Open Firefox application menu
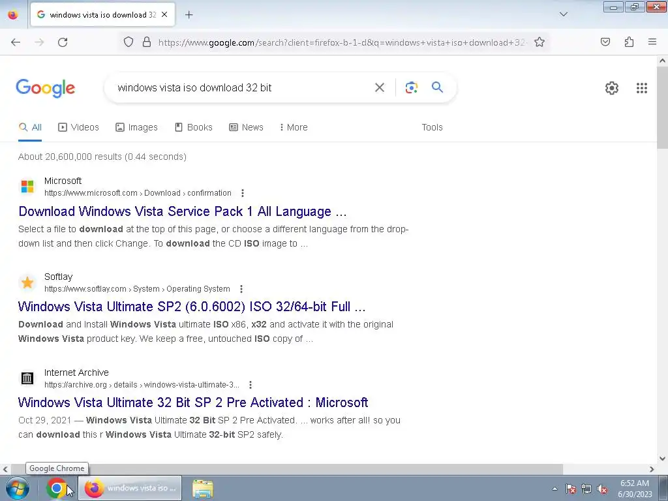This screenshot has height=501, width=668. tap(652, 42)
